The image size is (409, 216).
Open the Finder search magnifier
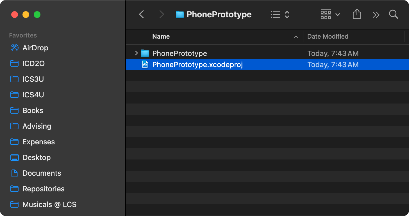pyautogui.click(x=393, y=15)
